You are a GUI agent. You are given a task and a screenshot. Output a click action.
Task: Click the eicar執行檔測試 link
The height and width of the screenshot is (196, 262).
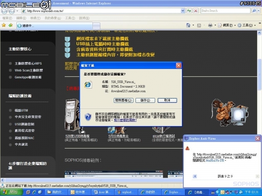point(164,136)
